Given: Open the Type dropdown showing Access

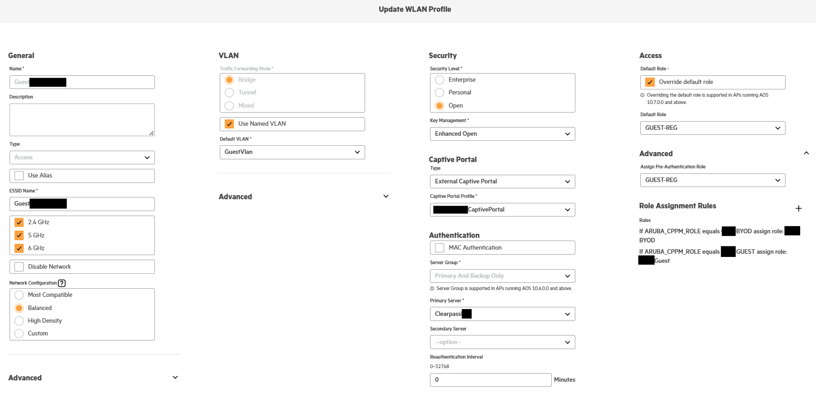Looking at the screenshot, I should [x=82, y=158].
